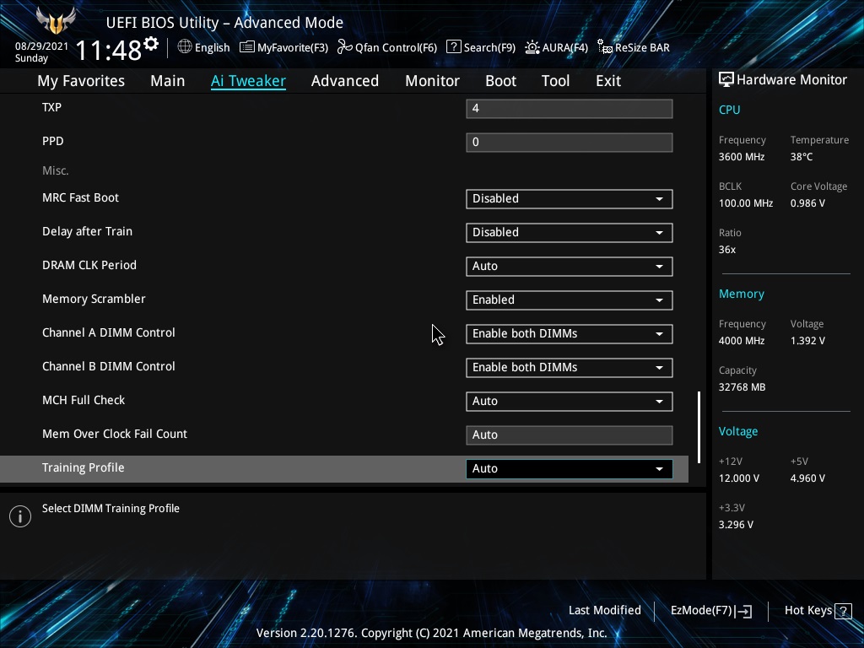Viewport: 864px width, 648px height.
Task: Click the Search question mark icon
Action: pos(453,47)
